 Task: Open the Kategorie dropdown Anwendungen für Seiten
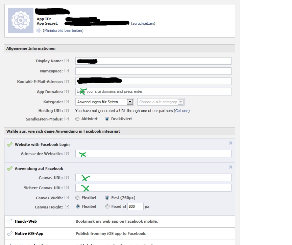(104, 102)
